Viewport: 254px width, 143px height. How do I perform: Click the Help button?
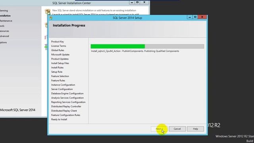click(x=195, y=129)
